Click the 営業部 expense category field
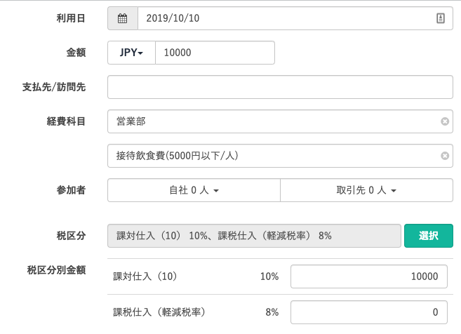This screenshot has height=334, width=461. pos(274,121)
